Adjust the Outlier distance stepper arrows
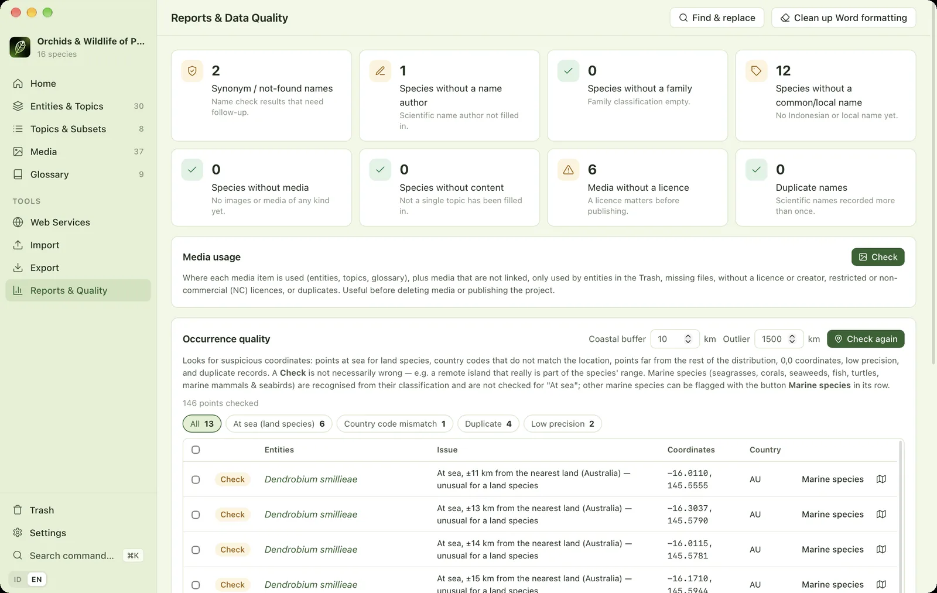The image size is (937, 593). (x=792, y=339)
